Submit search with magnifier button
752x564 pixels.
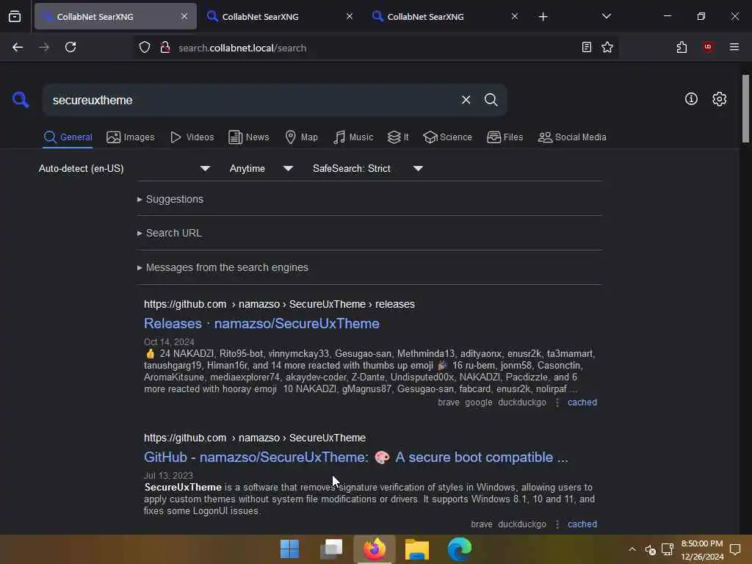pyautogui.click(x=491, y=100)
